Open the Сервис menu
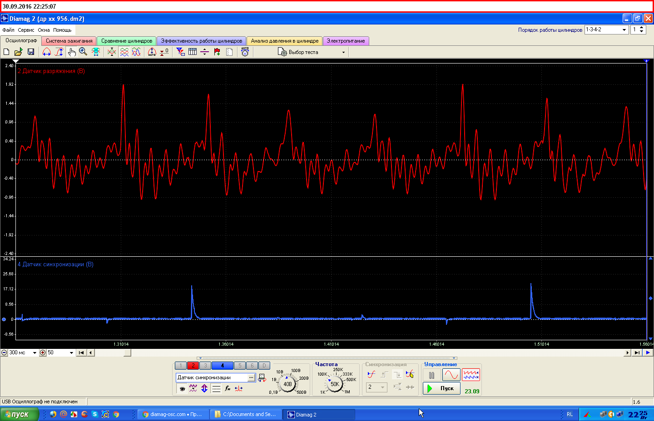 [26, 30]
